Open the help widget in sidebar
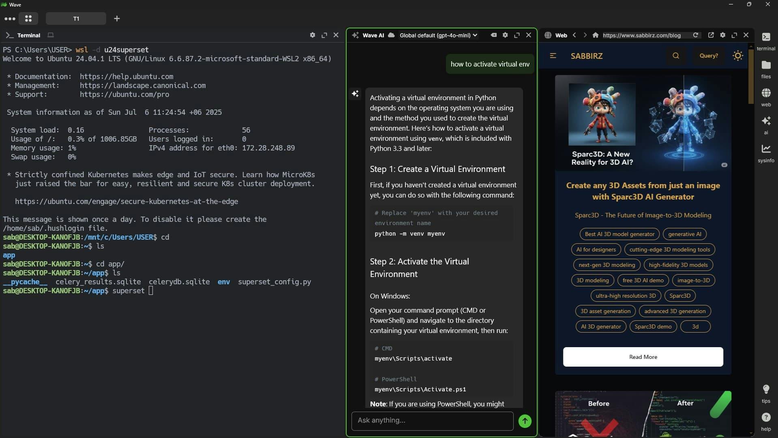 tap(766, 421)
